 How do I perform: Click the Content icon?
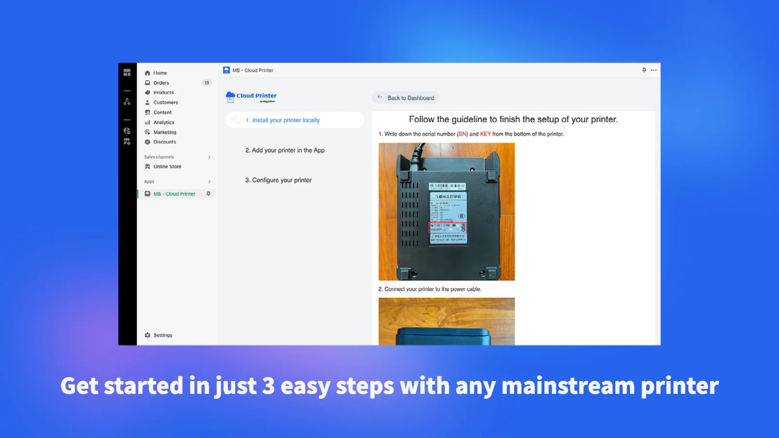pos(148,112)
